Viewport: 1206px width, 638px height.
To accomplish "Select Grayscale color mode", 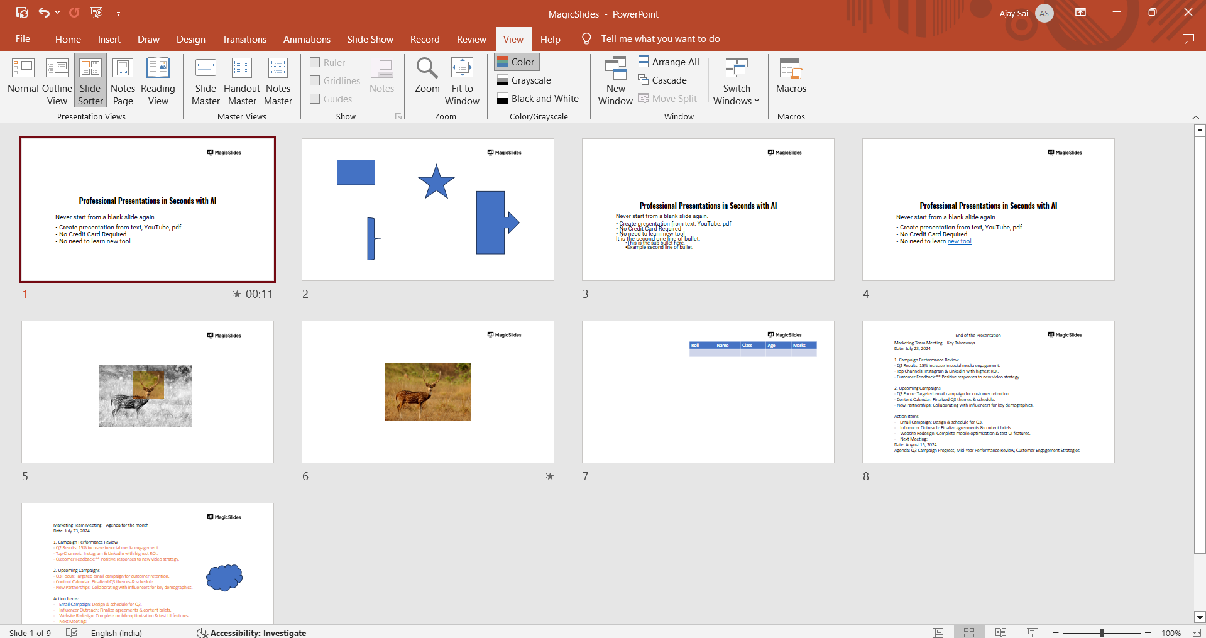I will click(x=524, y=80).
